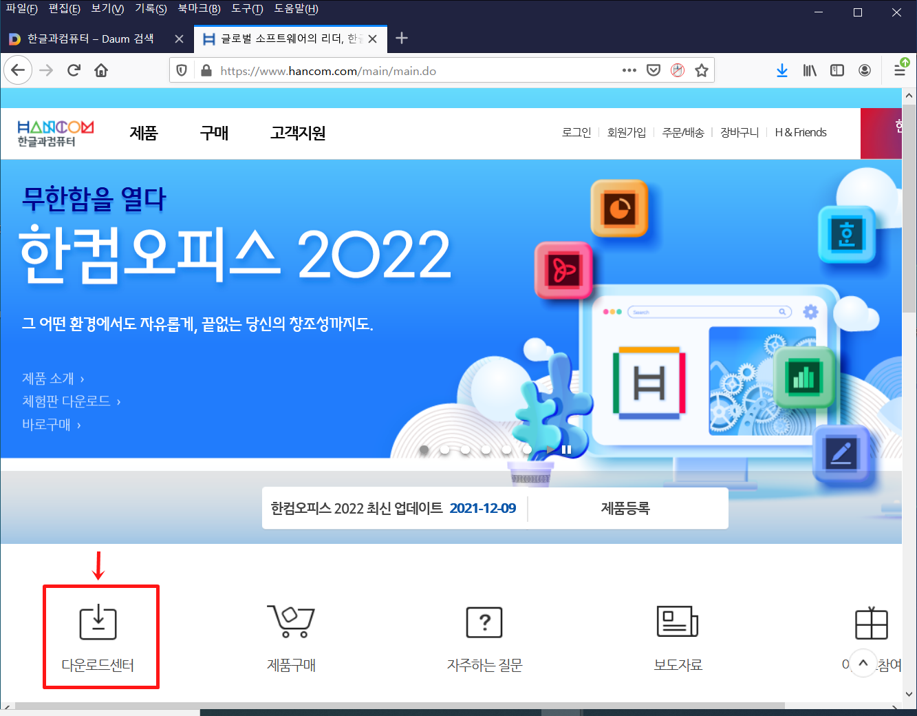Go forward with the browser forward arrow

[46, 70]
